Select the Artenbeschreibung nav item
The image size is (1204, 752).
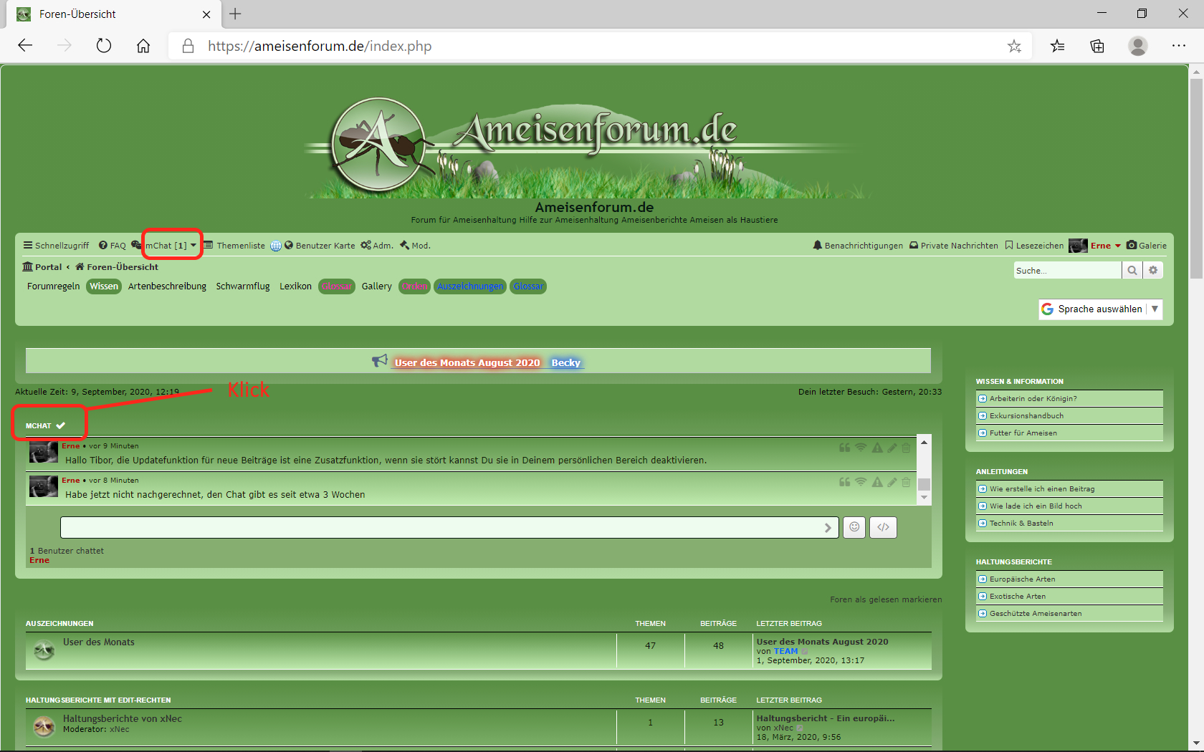coord(167,286)
